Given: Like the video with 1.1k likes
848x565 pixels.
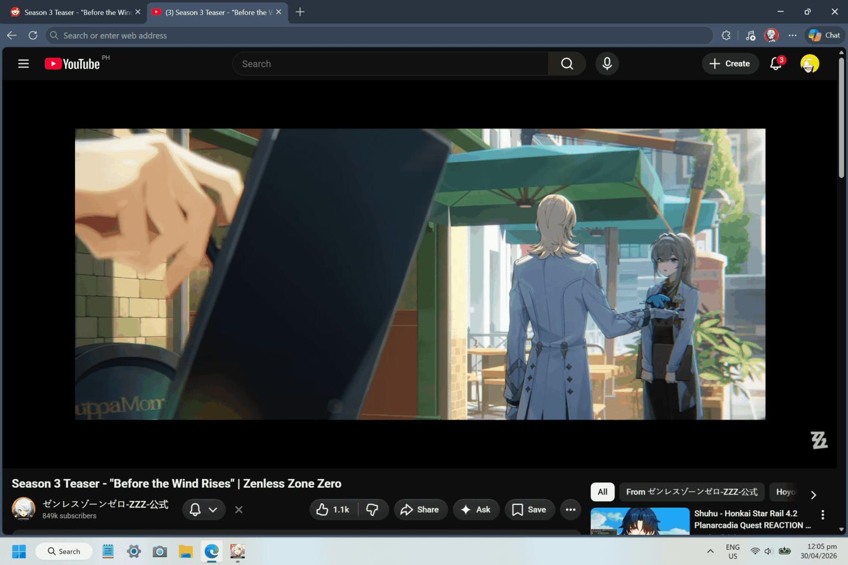Looking at the screenshot, I should coord(333,510).
